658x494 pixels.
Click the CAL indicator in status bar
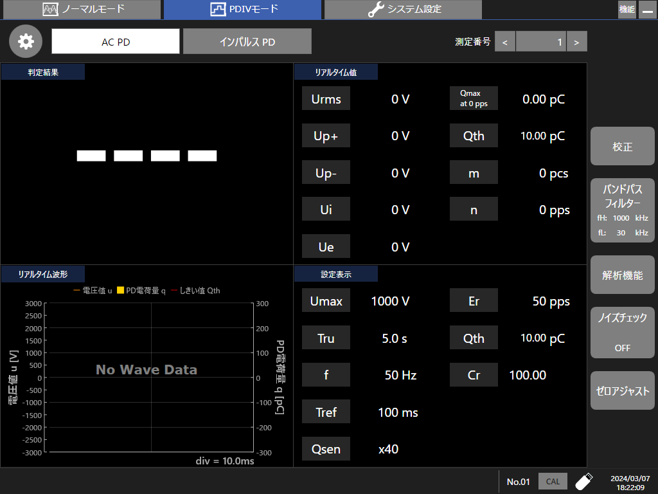[553, 481]
